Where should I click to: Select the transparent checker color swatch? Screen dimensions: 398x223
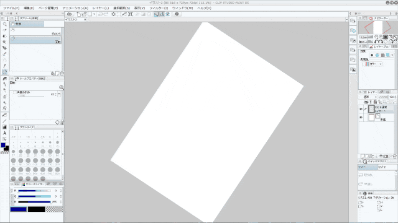point(54,209)
